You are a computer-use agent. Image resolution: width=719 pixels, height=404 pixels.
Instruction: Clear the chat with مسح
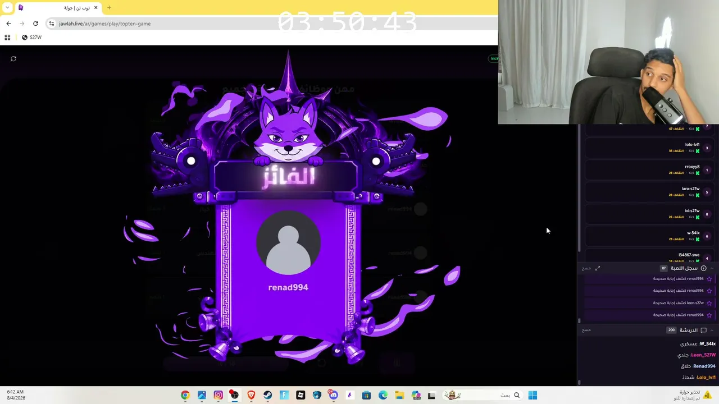[x=586, y=330]
